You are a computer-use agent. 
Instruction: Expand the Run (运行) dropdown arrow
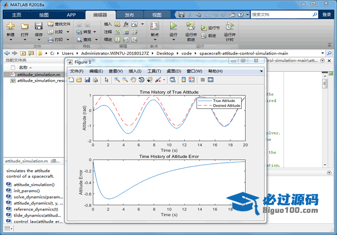[173, 39]
